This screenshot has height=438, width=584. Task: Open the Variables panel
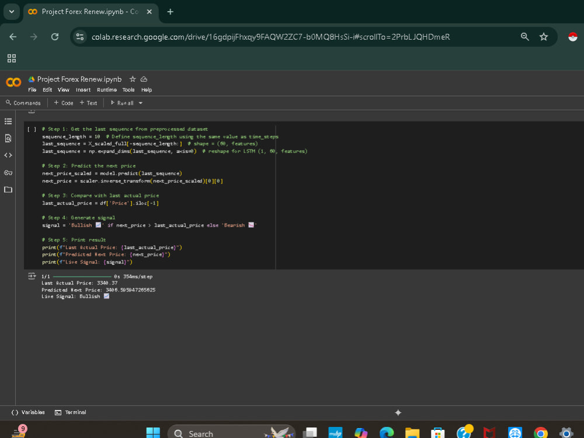coord(28,412)
